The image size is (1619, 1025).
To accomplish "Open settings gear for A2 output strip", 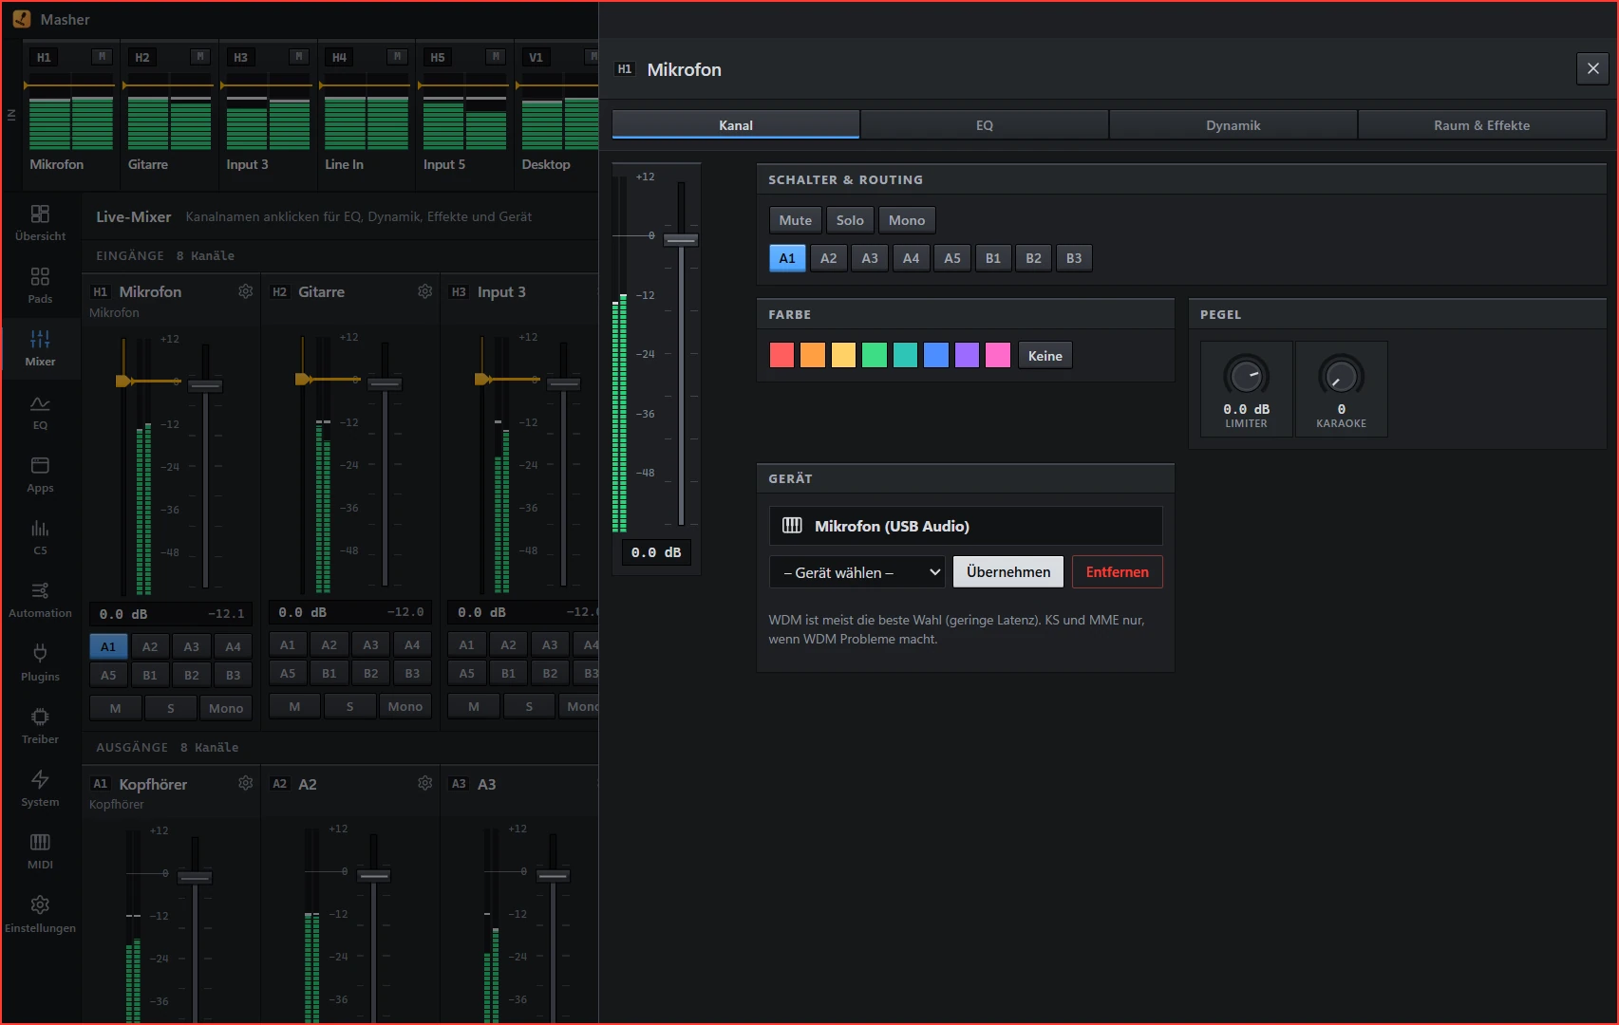I will (425, 783).
